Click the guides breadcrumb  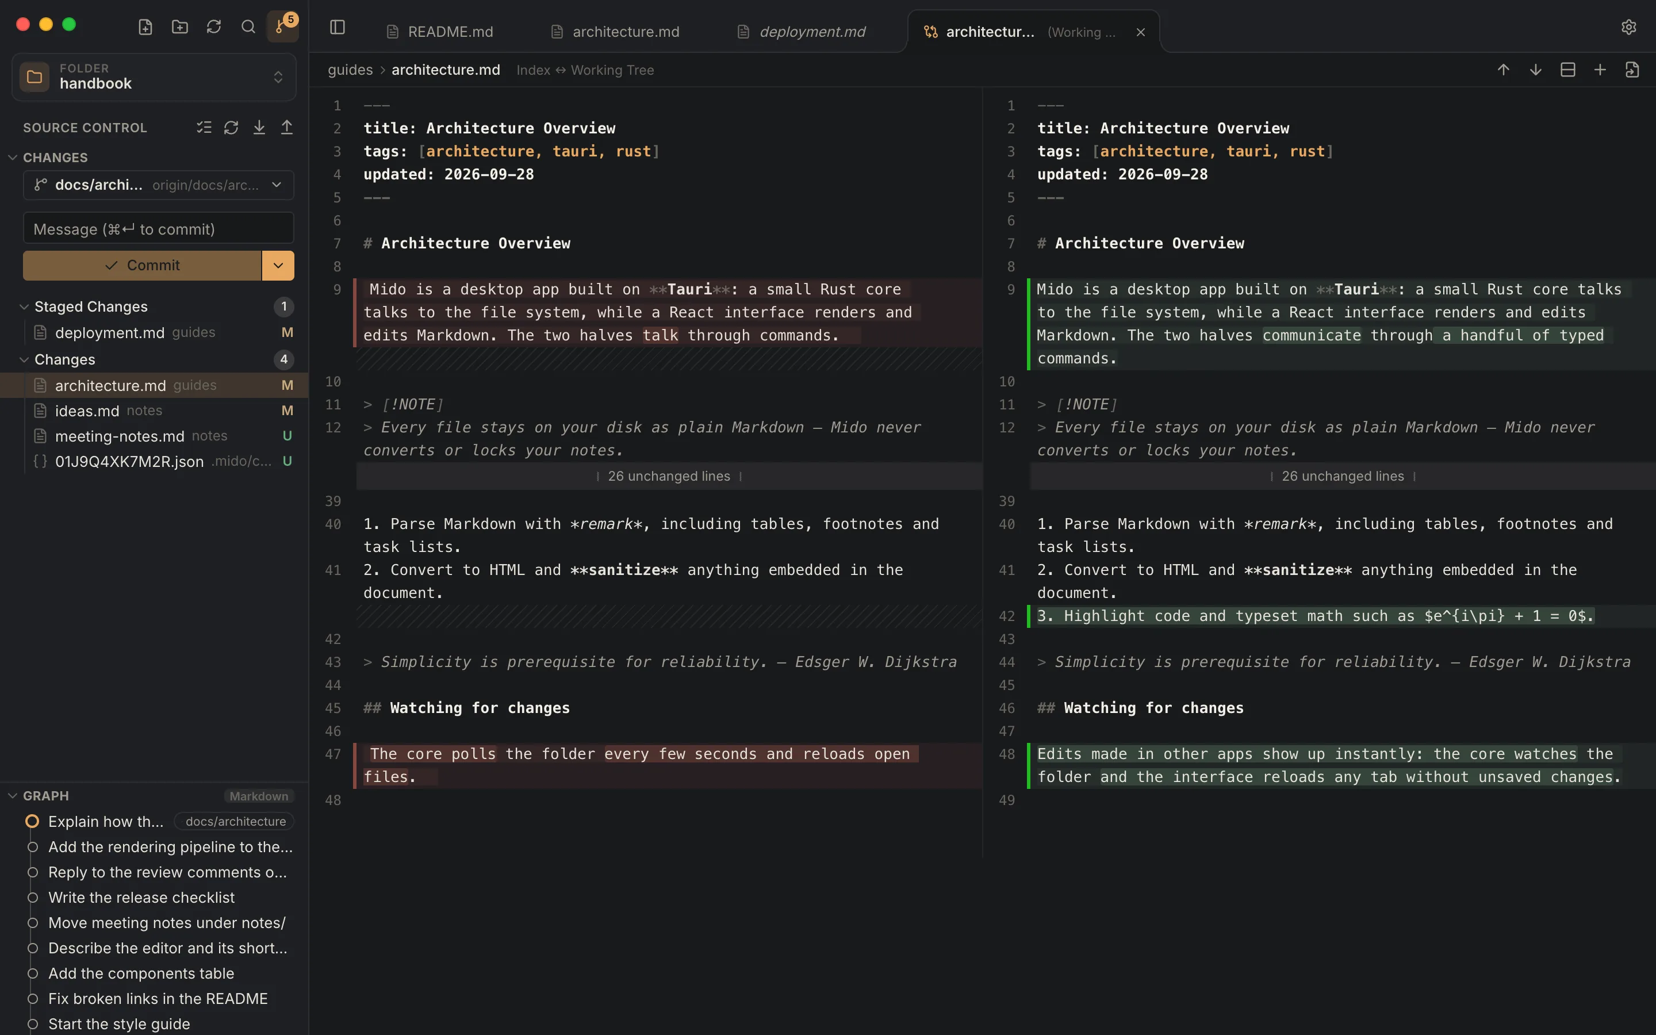350,70
